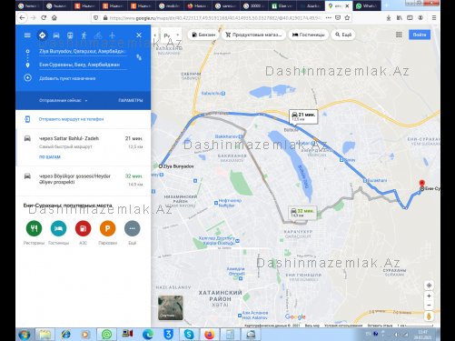This screenshot has height=341, width=455.
Task: Expand the more search categories chip
Action: [343, 35]
